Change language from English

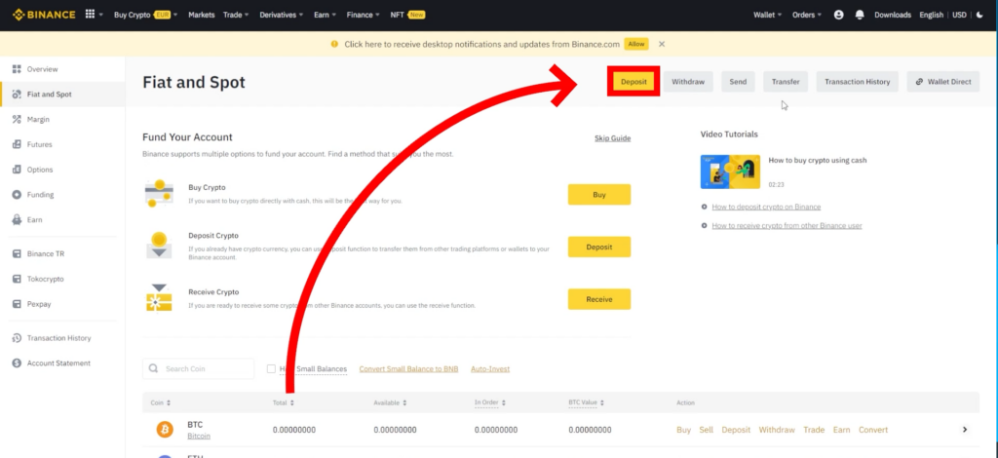[x=931, y=15]
